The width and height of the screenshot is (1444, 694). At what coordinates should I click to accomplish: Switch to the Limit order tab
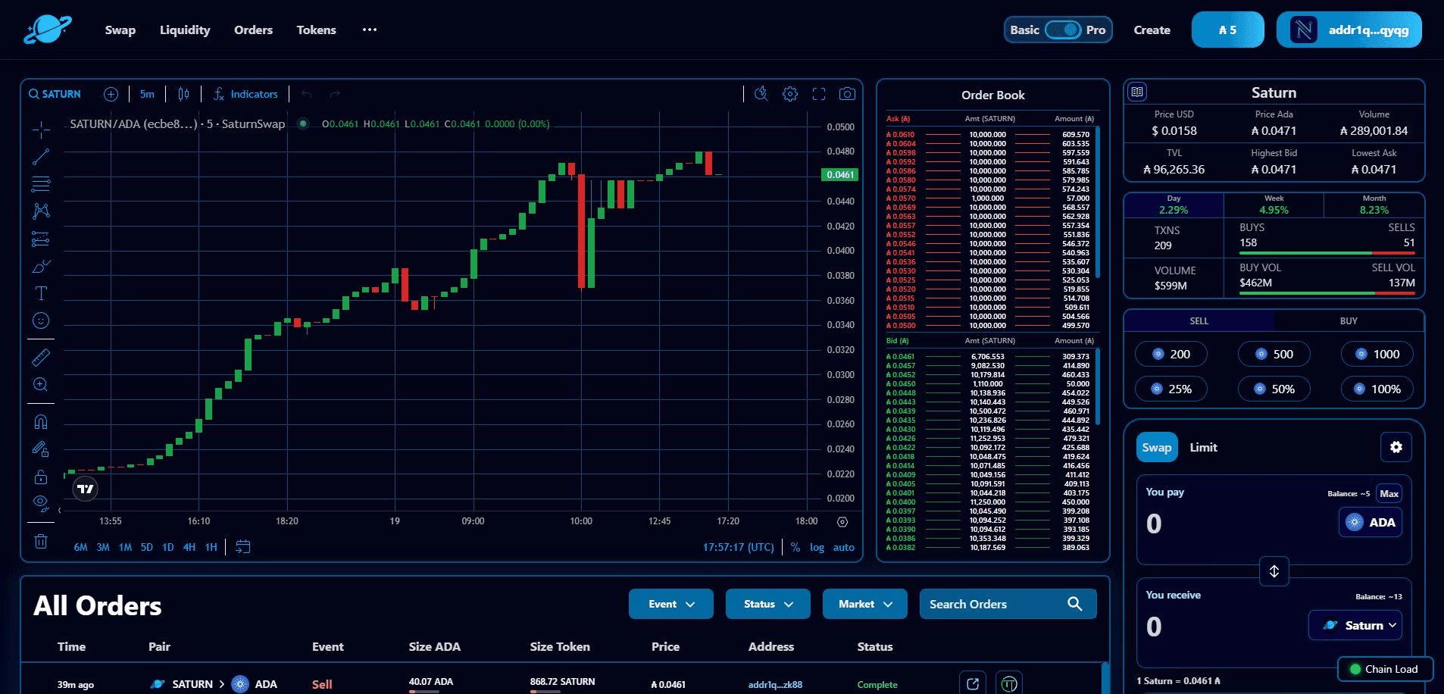click(1203, 447)
